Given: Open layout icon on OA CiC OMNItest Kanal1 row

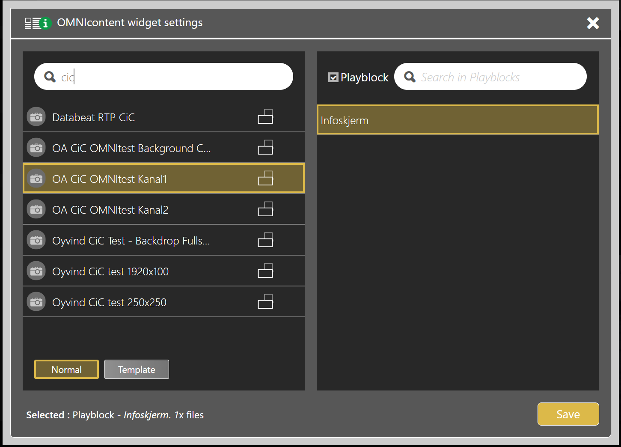Looking at the screenshot, I should 265,178.
